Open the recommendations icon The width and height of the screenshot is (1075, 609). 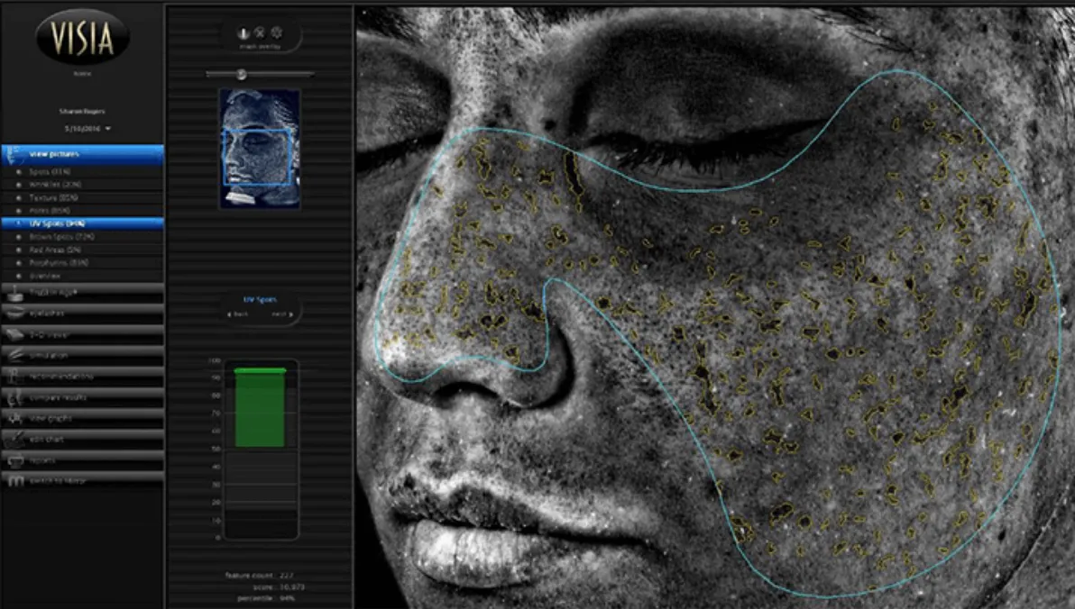click(x=15, y=376)
